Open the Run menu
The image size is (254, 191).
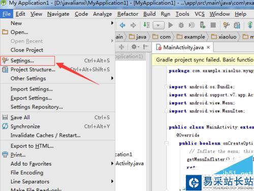click(165, 14)
